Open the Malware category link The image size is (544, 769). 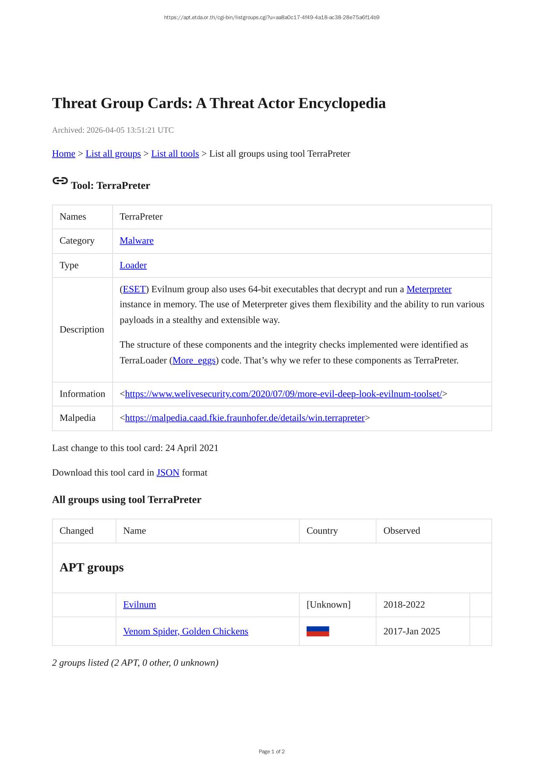pos(137,241)
